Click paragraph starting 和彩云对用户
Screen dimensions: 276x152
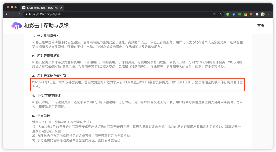coord(137,104)
